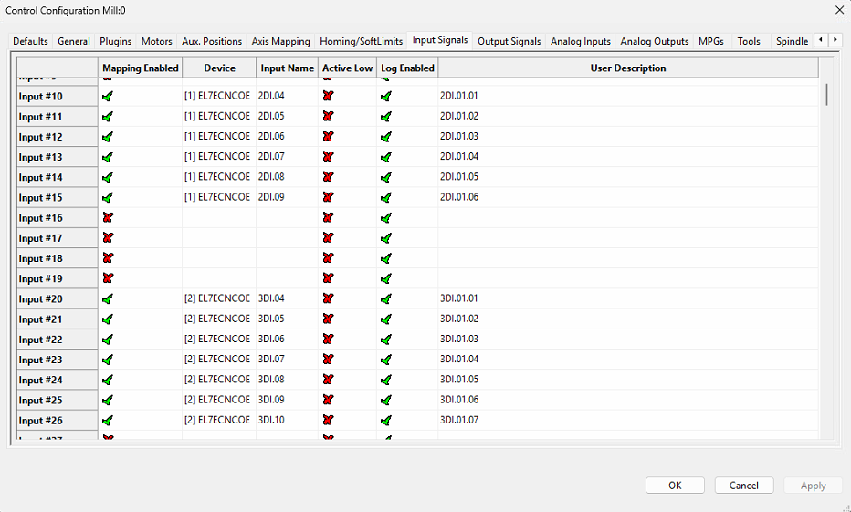Toggle Mapping Enabled for Input #19

pos(108,278)
